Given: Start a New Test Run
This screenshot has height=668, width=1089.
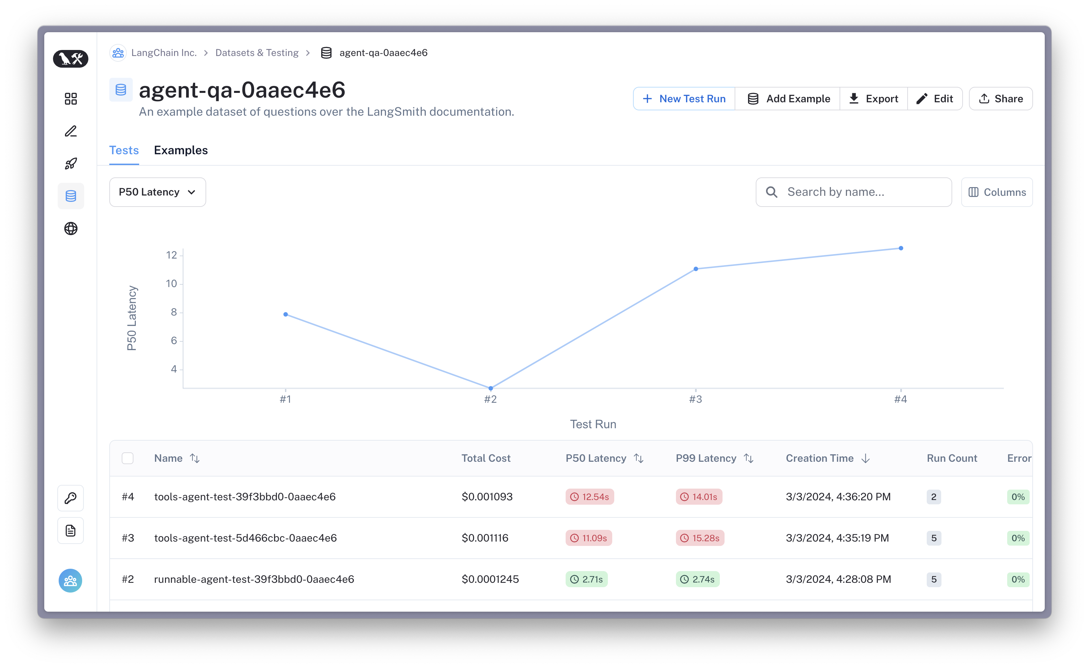Looking at the screenshot, I should pyautogui.click(x=684, y=99).
